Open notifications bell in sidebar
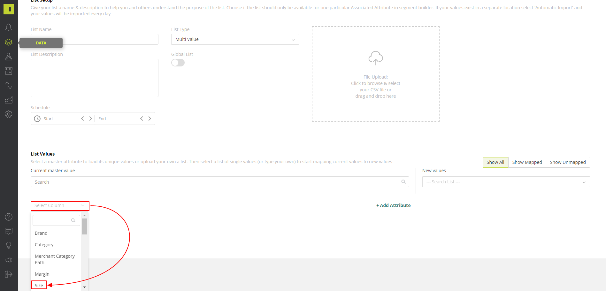Screen dimensions: 606x291 [x=9, y=27]
